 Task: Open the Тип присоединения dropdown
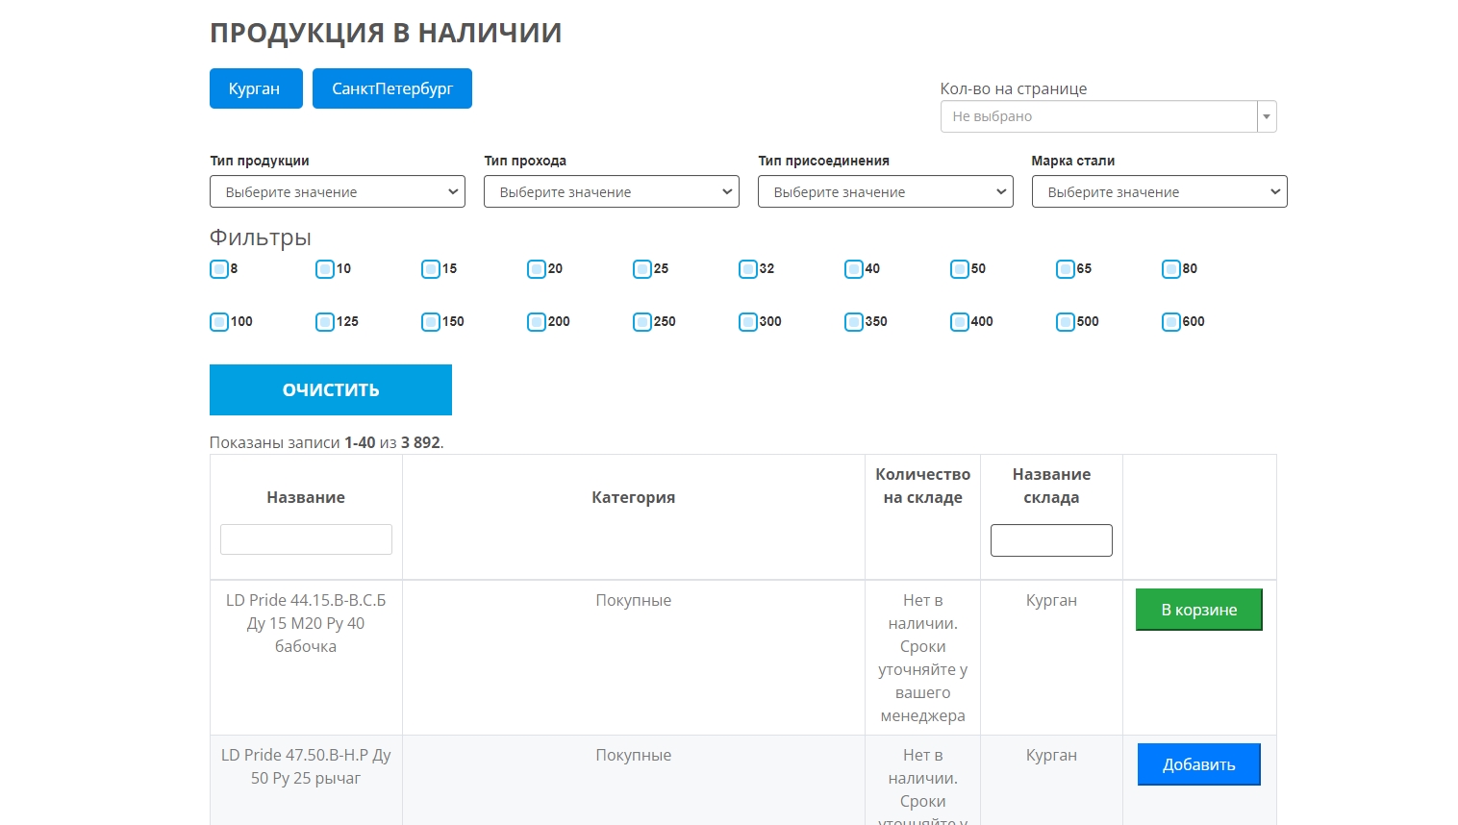[x=885, y=191]
